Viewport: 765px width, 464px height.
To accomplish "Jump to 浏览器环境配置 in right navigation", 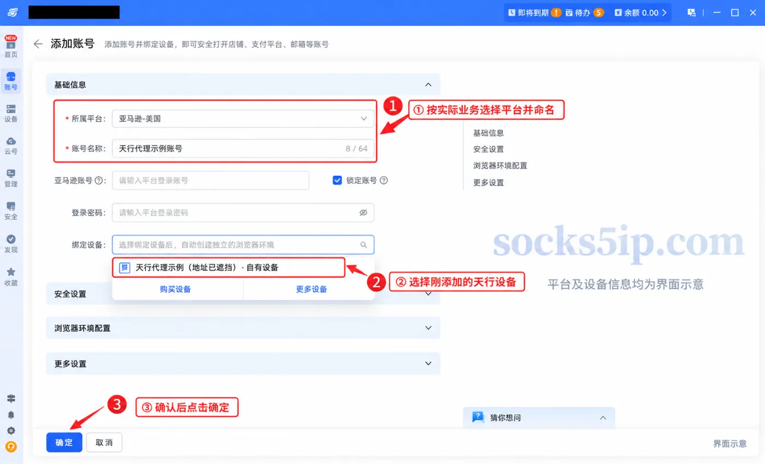I will (x=500, y=165).
